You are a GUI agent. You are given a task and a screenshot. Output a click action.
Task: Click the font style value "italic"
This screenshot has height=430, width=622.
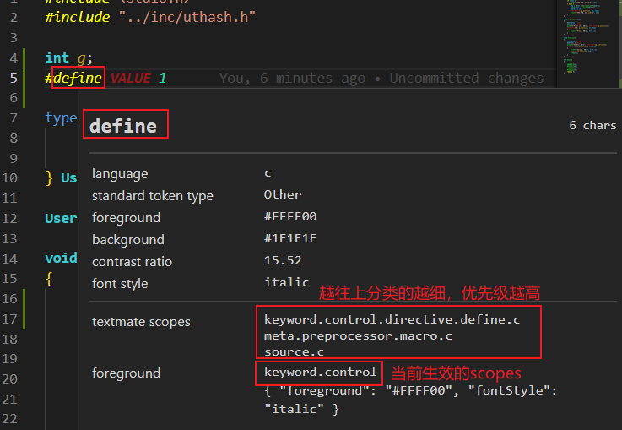click(286, 282)
